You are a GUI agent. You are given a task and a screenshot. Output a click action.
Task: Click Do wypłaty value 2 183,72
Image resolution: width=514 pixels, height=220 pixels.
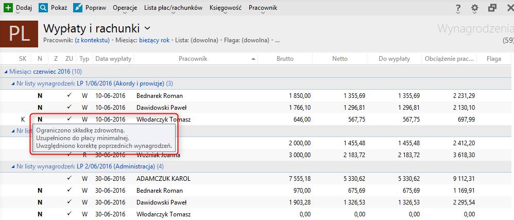[x=409, y=156]
